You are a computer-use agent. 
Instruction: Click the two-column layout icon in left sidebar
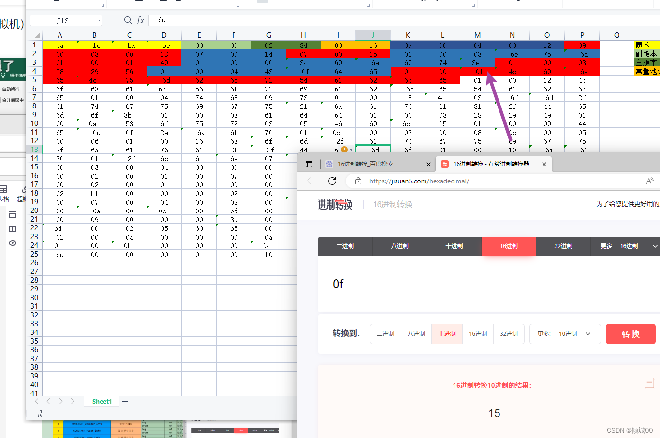(x=13, y=229)
